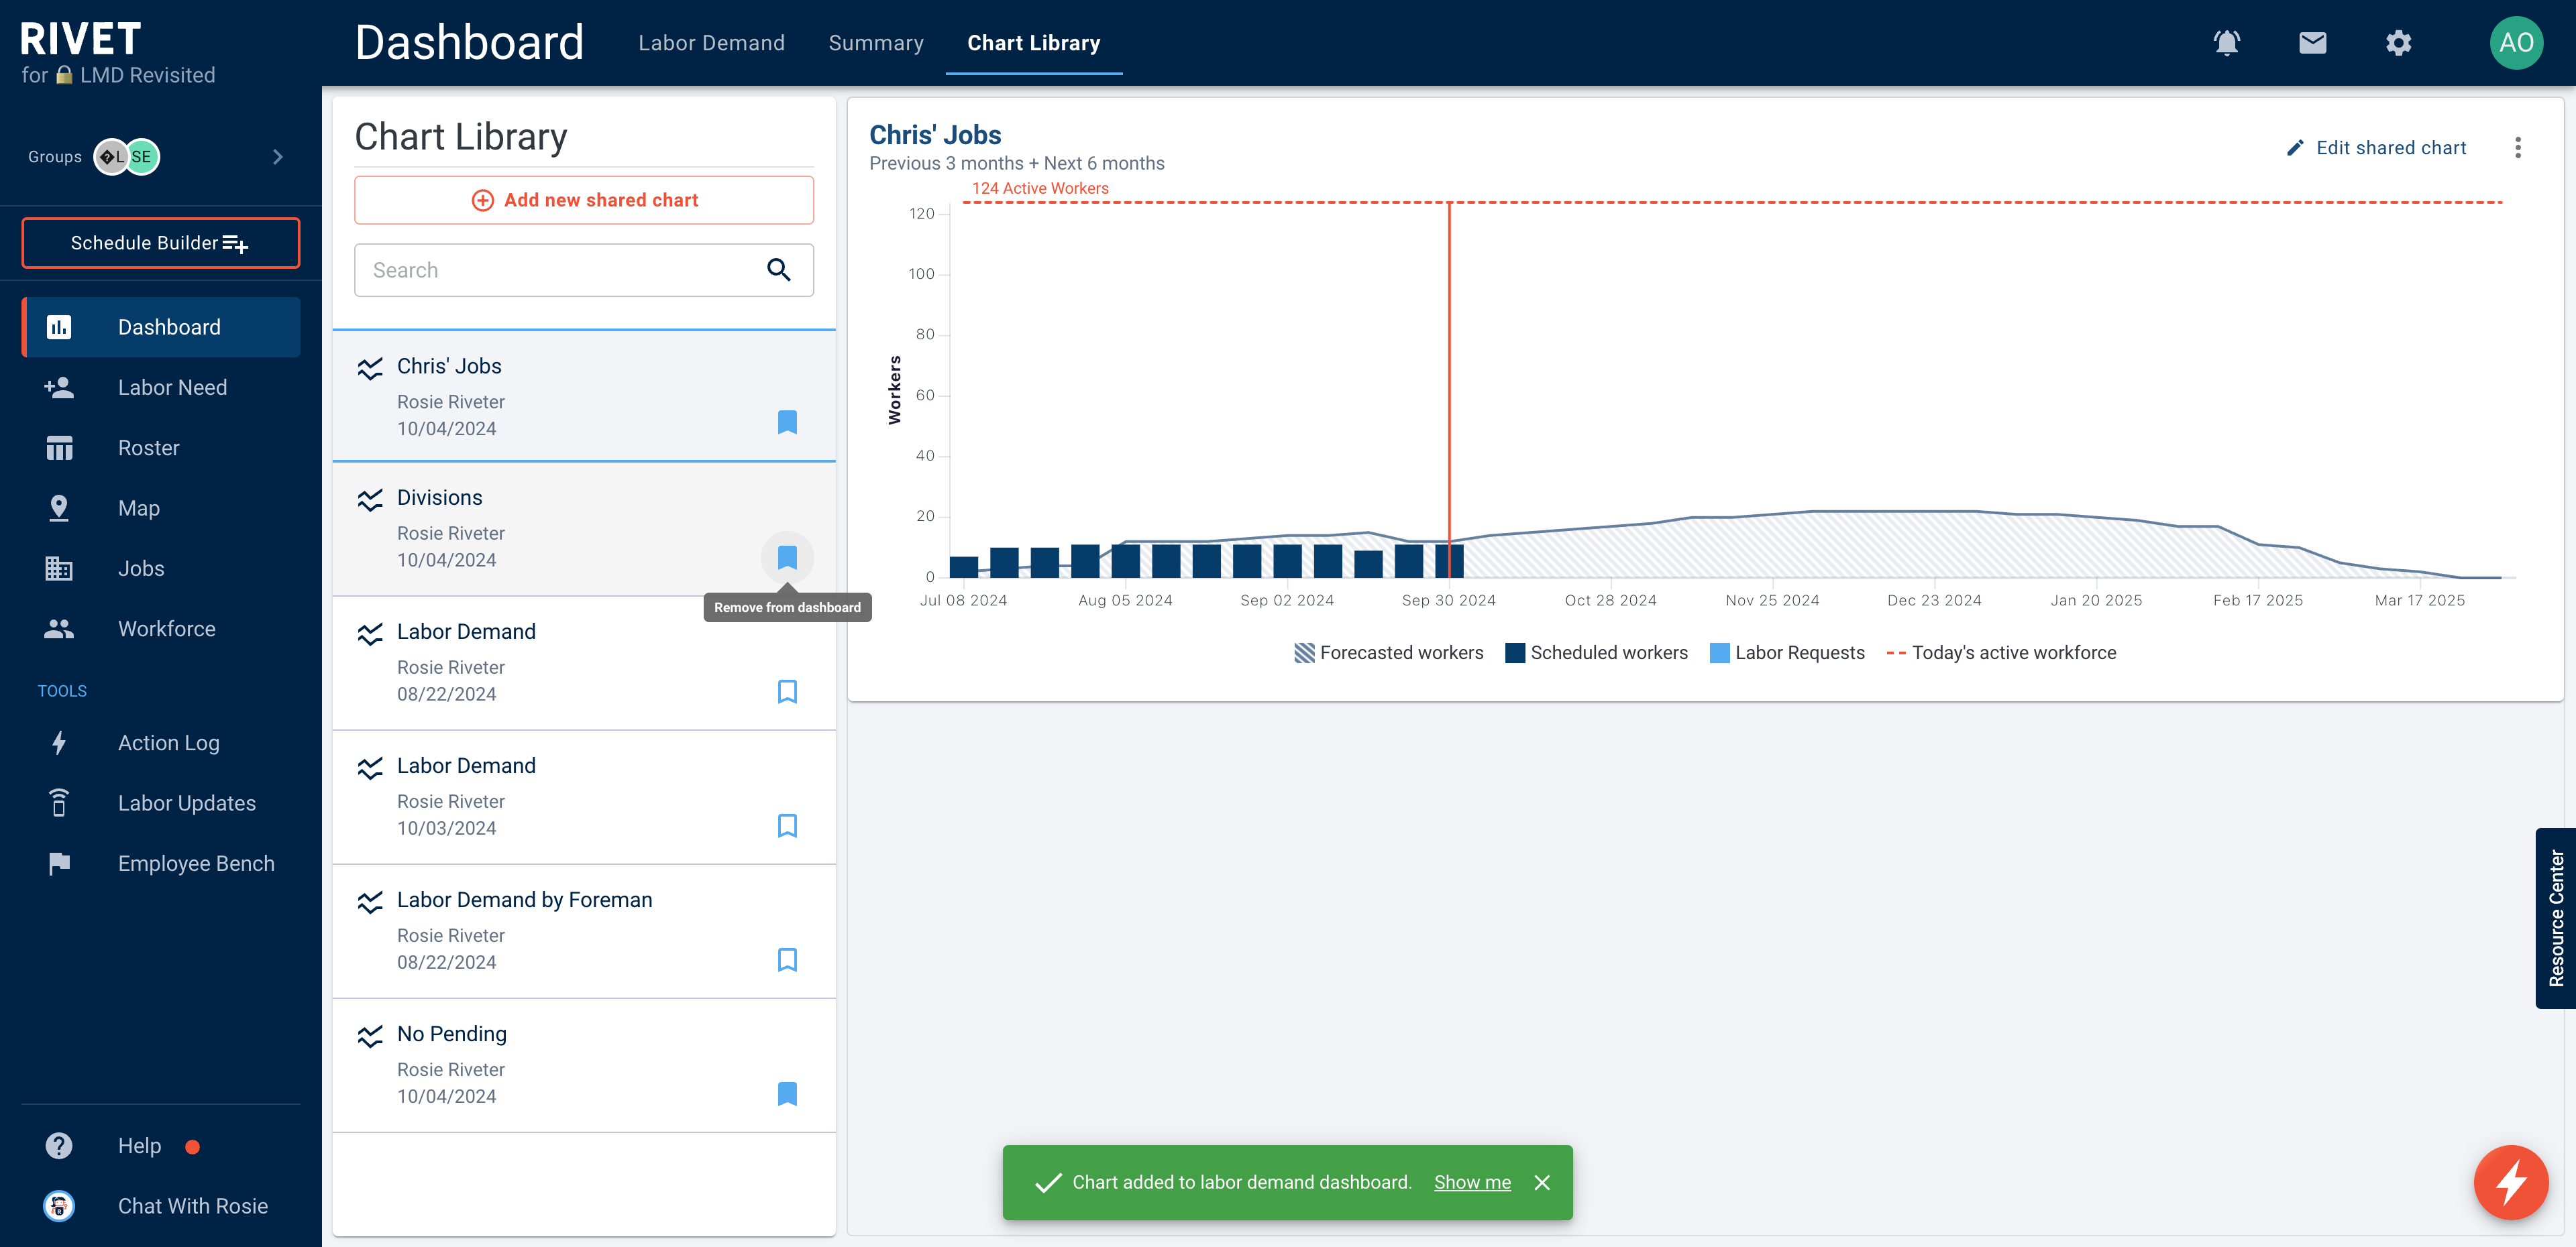Bookmark the Labor Demand 10/03/2024 chart
The image size is (2576, 1247).
(787, 825)
